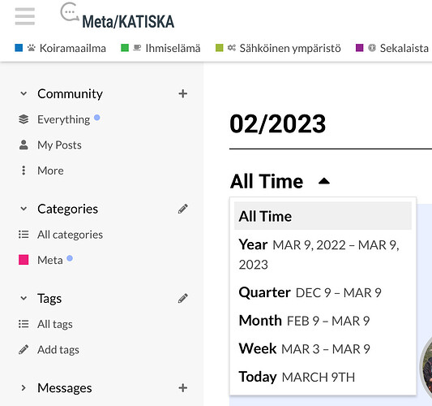
Task: Go to My Posts
Action: 59,145
